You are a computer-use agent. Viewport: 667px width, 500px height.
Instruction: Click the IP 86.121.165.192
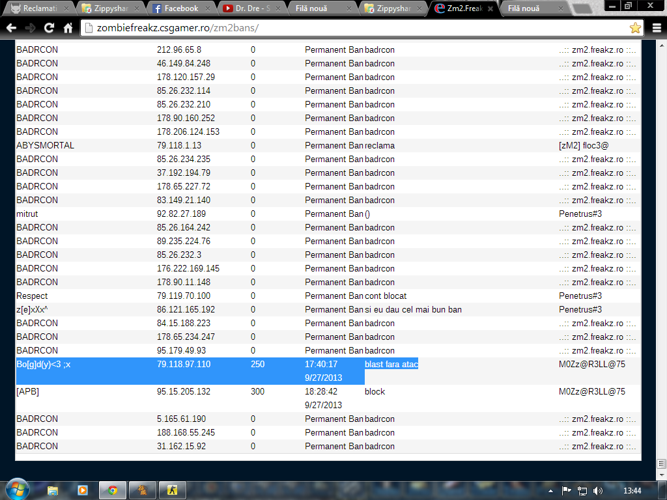click(186, 309)
